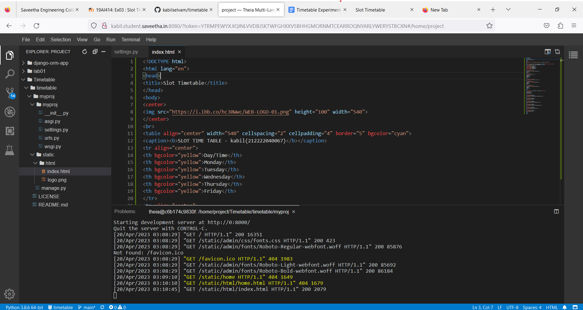Image resolution: width=583 pixels, height=310 pixels.
Task: Close the index.html editor tab
Action: (179, 52)
